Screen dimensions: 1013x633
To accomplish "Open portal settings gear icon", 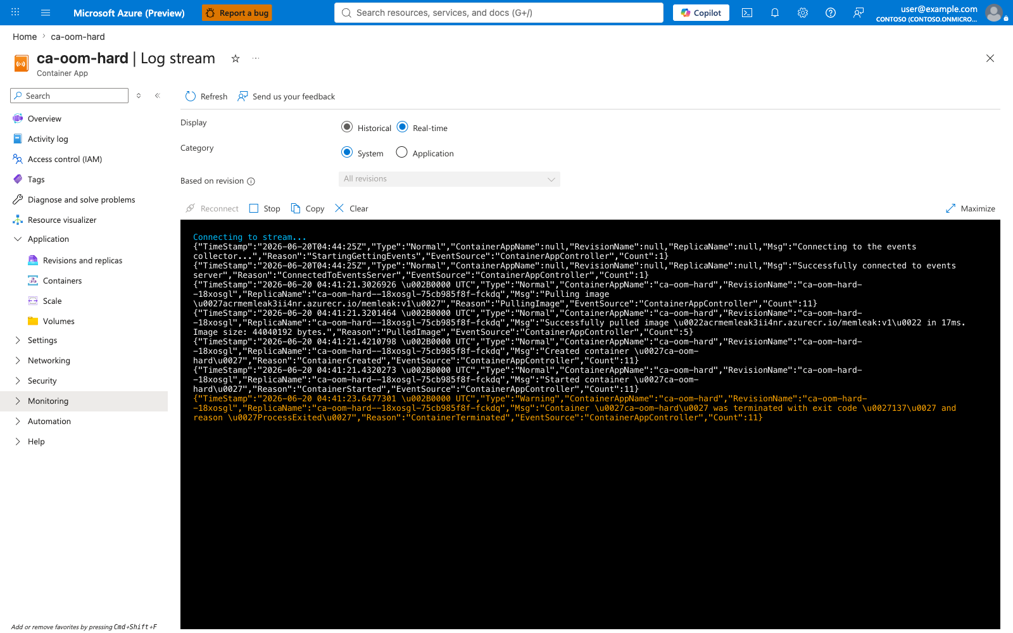I will click(803, 13).
